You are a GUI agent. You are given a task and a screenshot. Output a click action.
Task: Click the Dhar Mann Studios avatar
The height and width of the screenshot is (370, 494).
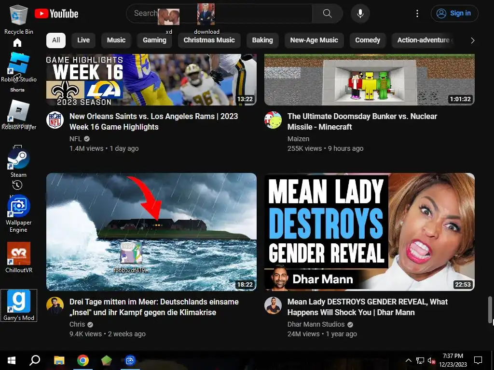[273, 306]
